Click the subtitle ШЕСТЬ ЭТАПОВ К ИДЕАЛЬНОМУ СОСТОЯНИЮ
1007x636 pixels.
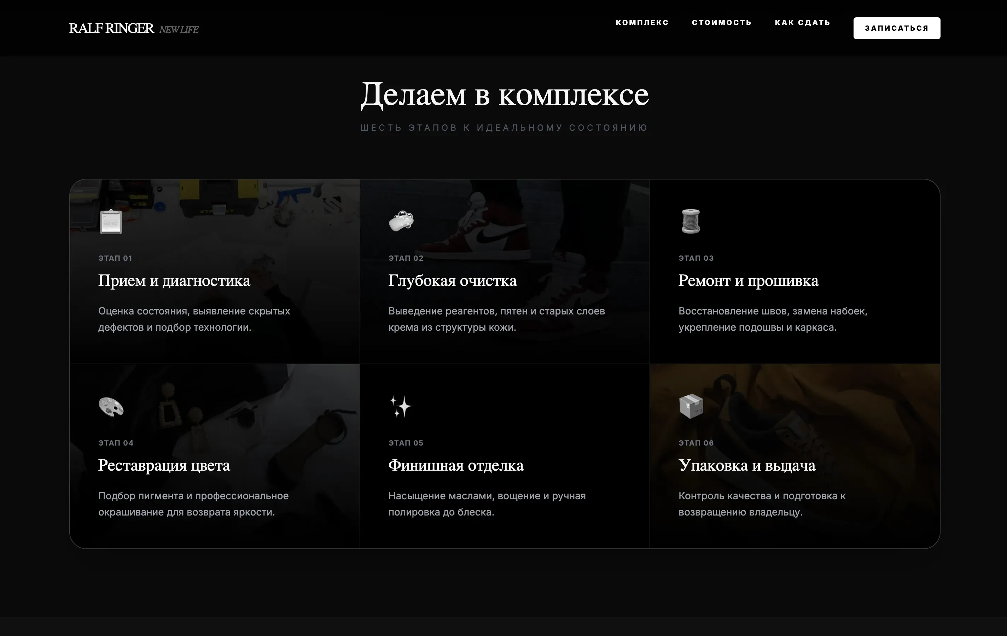pos(504,128)
